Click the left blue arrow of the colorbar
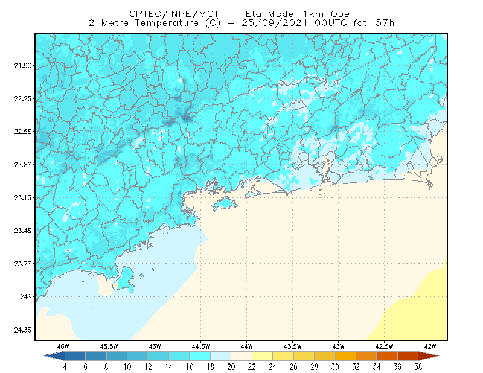The image size is (483, 373). [x=54, y=356]
